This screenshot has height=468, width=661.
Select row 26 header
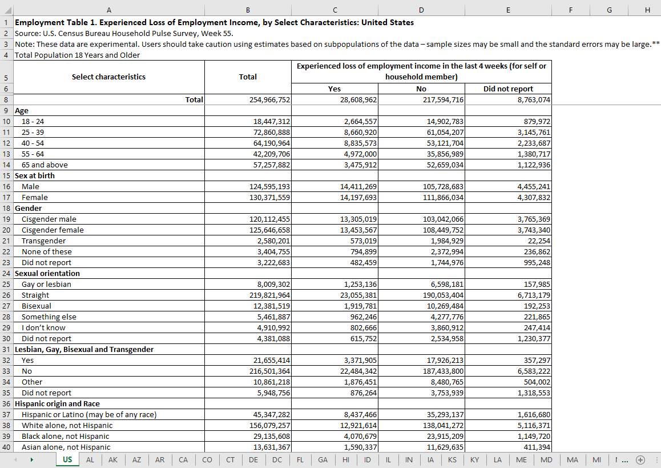[x=6, y=295]
